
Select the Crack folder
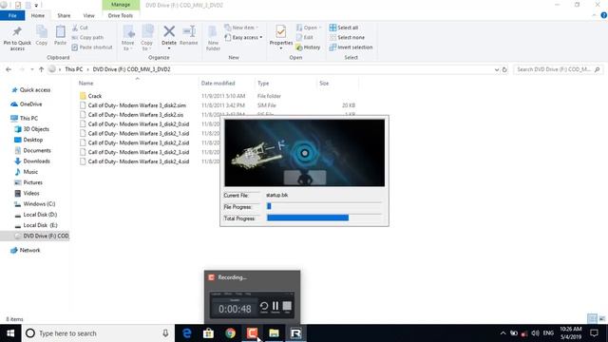coord(95,96)
